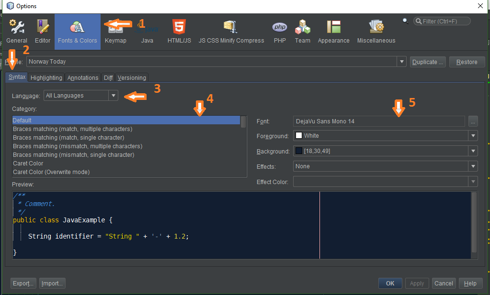Open the Keymap options category

click(115, 32)
